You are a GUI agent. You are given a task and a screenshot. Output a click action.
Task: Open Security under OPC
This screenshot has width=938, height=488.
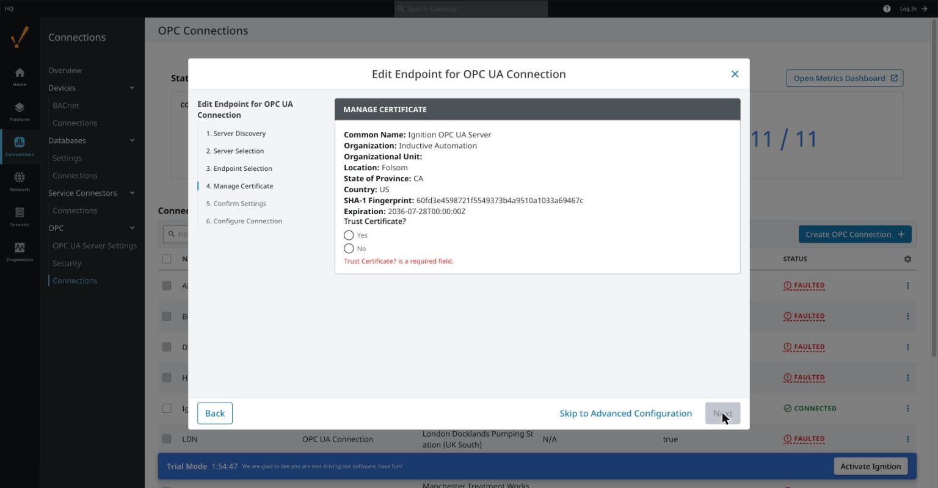[x=67, y=264]
